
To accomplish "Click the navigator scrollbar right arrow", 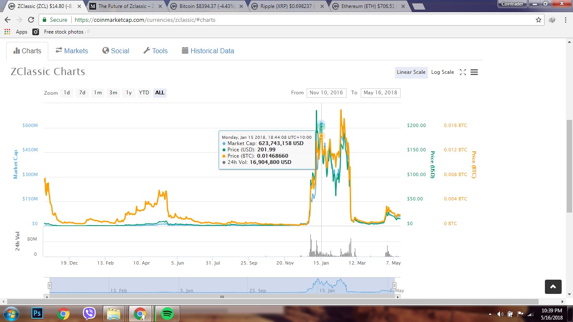I will click(x=398, y=297).
